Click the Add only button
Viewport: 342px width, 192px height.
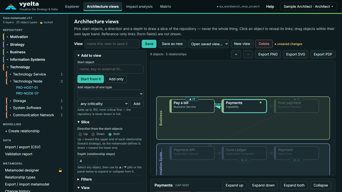(116, 79)
